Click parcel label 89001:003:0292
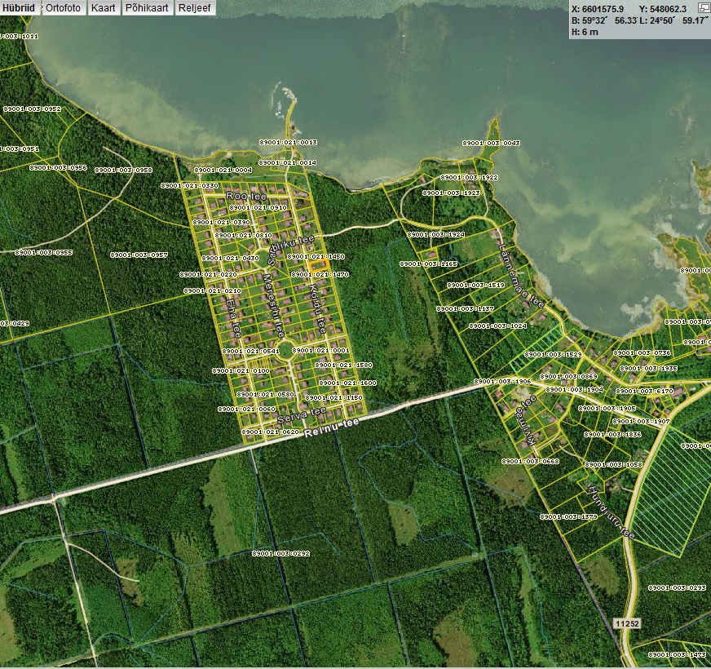711x669 pixels. click(281, 554)
